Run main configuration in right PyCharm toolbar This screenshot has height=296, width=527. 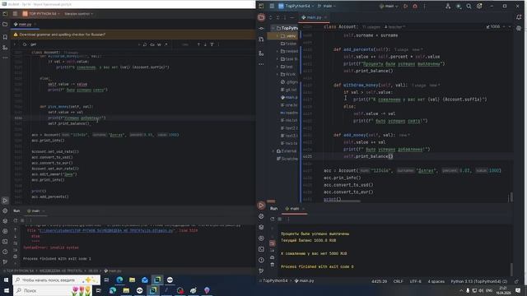click(405, 6)
